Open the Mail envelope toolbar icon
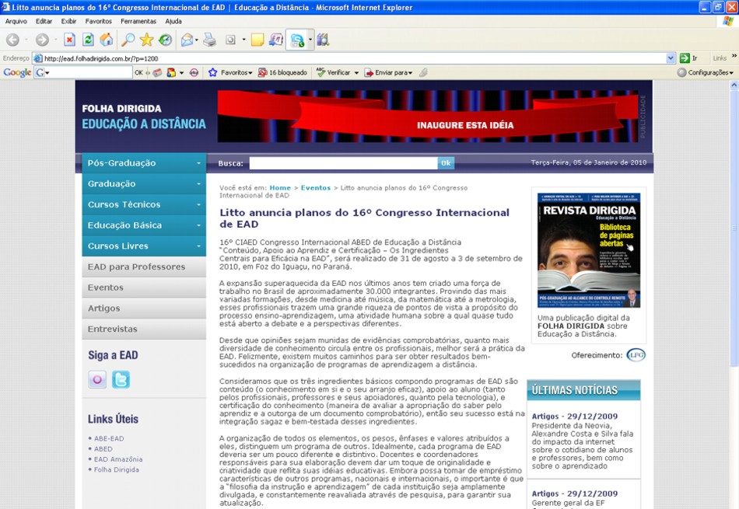Screen dimensions: 739x509 click(187, 40)
